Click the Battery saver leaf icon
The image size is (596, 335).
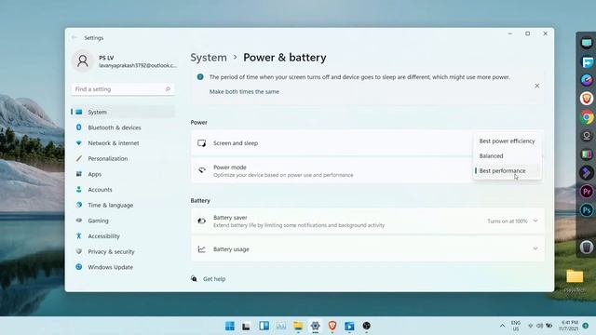202,221
